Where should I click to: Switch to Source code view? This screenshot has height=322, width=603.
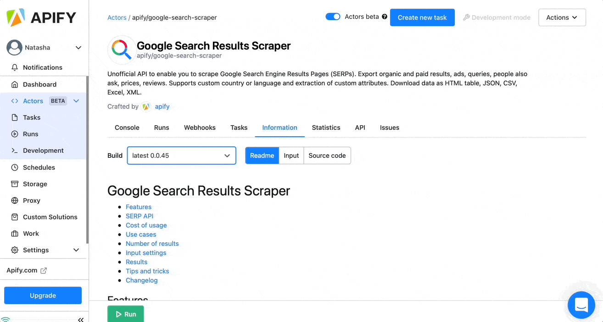[x=327, y=155]
